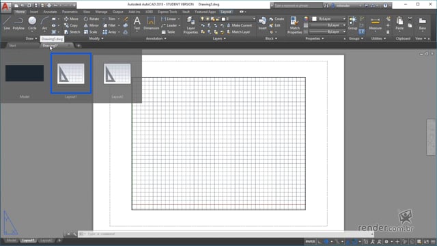Open the Insert ribbon tab
Viewport: 437px width, 246px height.
tap(34, 12)
